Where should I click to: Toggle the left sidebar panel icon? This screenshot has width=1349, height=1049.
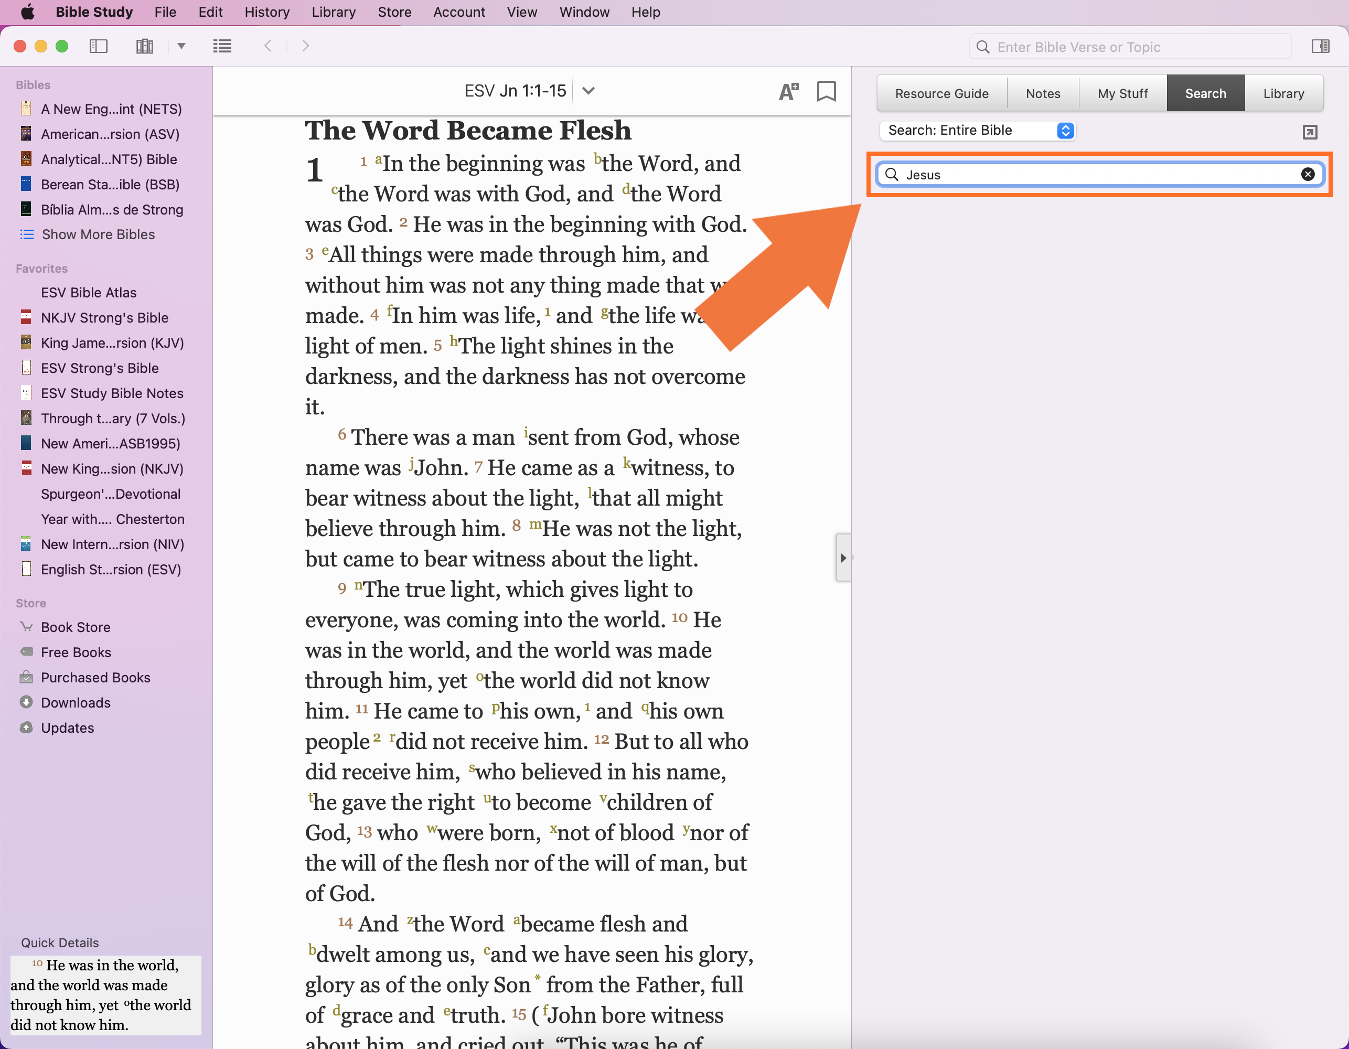[x=98, y=46]
